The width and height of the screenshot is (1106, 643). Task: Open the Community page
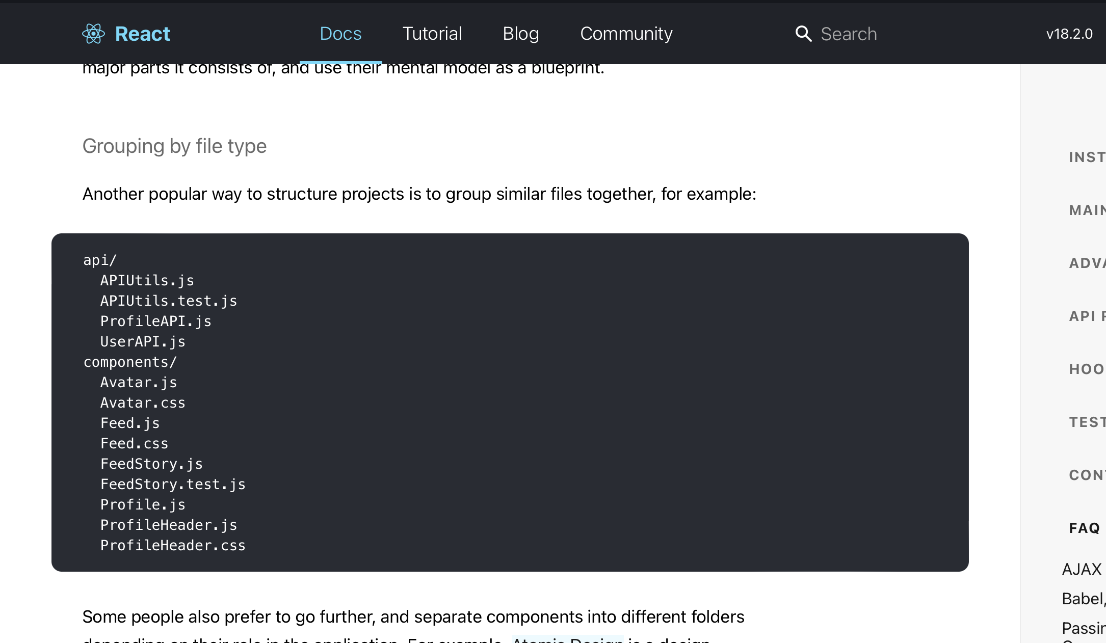pyautogui.click(x=626, y=34)
